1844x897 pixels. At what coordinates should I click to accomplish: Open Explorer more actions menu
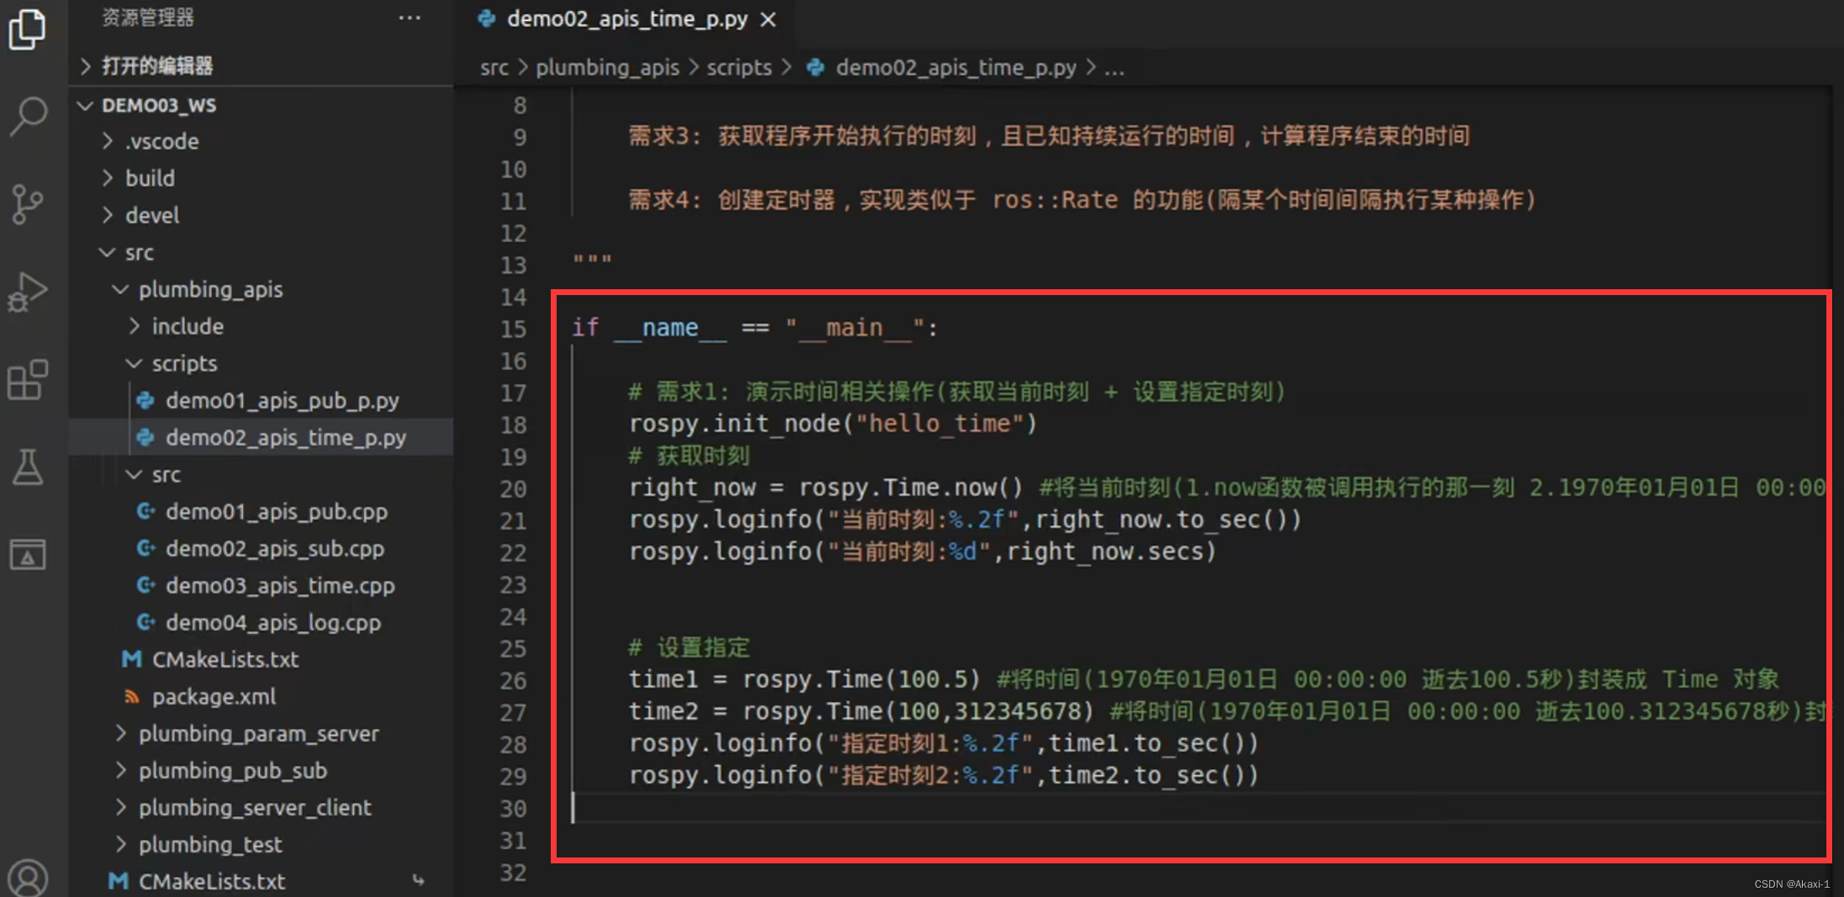pos(409,18)
